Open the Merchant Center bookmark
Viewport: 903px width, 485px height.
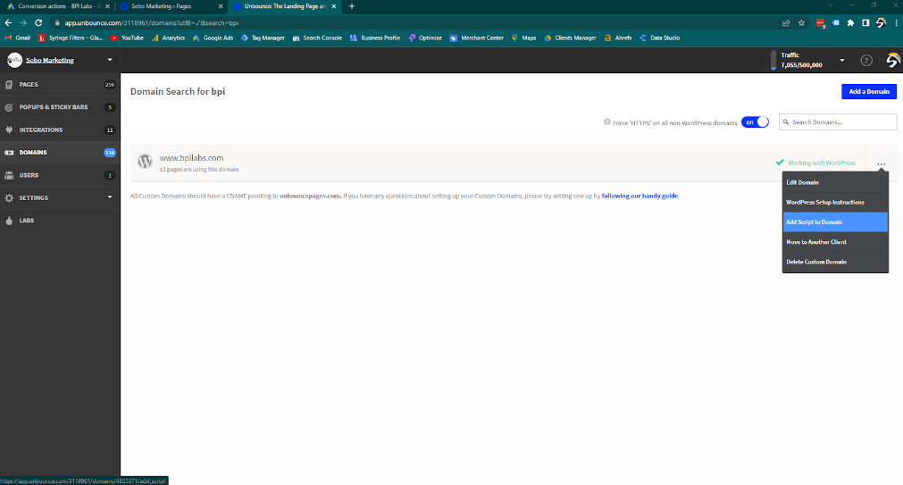tap(476, 38)
